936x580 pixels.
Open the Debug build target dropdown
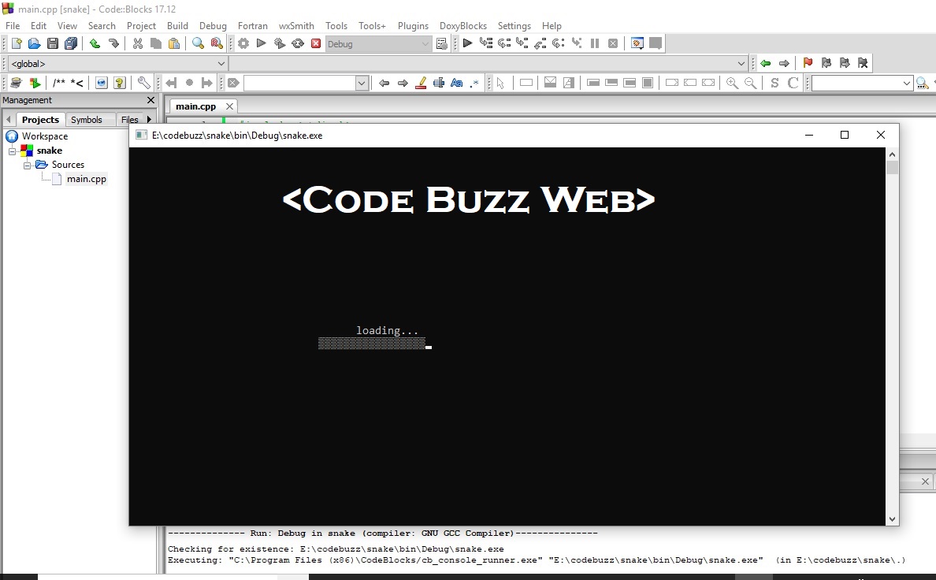click(x=378, y=43)
